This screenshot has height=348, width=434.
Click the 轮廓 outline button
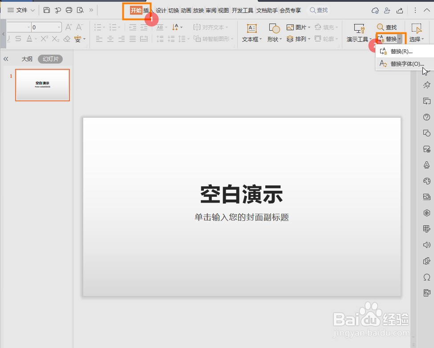pos(326,39)
